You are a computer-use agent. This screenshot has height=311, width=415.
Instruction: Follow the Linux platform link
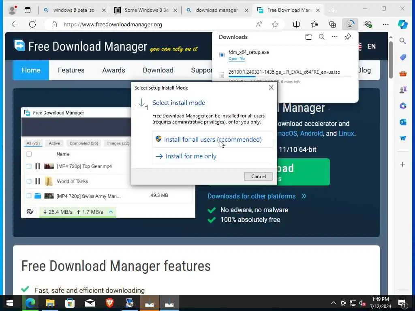coord(346,133)
